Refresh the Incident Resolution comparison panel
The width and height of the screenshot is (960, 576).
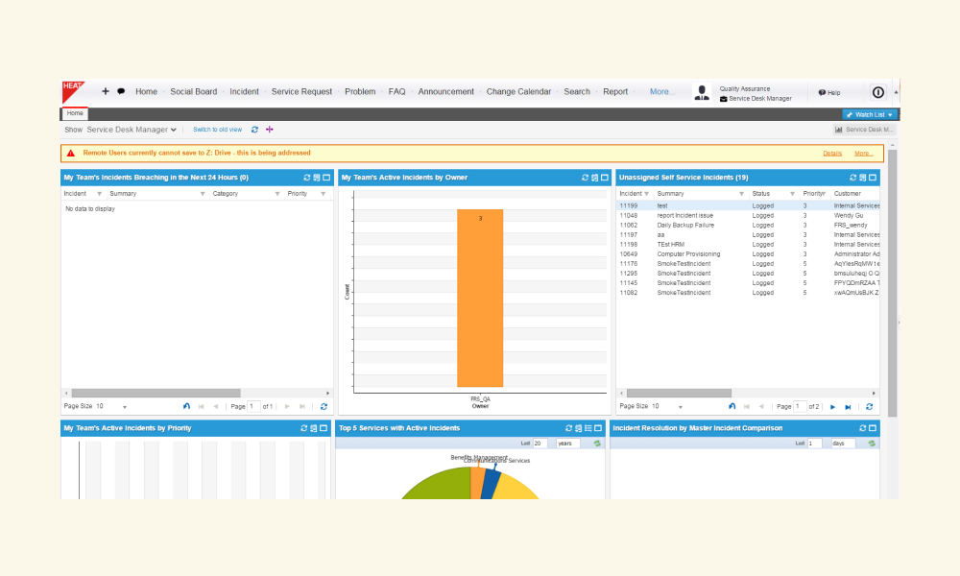pyautogui.click(x=863, y=428)
